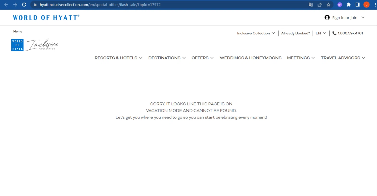Open the Google Translate icon in address bar

tap(311, 5)
